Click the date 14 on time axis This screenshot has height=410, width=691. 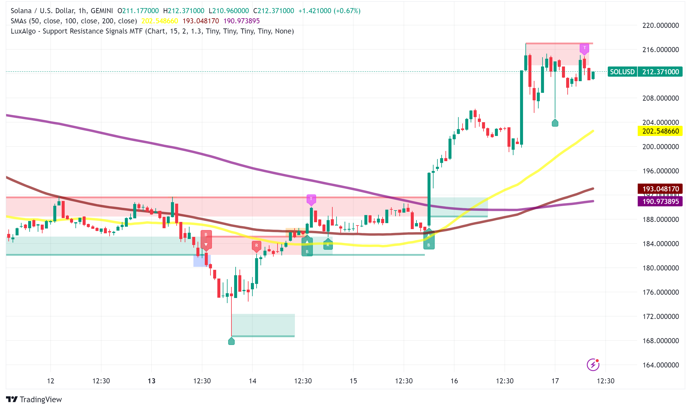tap(252, 381)
